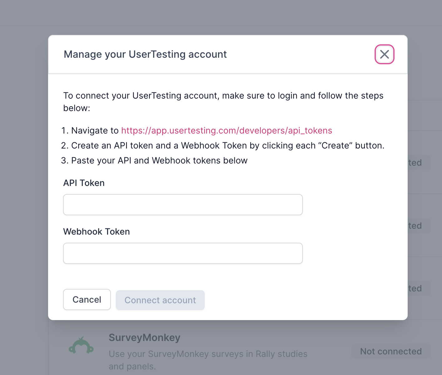Viewport: 442px width, 375px height.
Task: Select the API Token label
Action: tap(84, 183)
